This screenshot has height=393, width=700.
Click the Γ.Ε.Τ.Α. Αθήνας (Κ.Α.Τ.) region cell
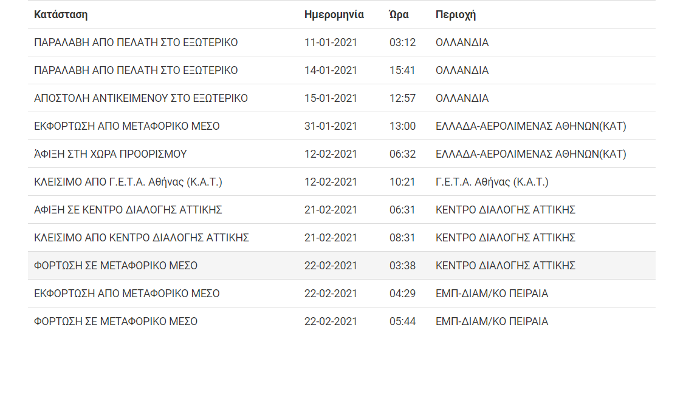492,182
